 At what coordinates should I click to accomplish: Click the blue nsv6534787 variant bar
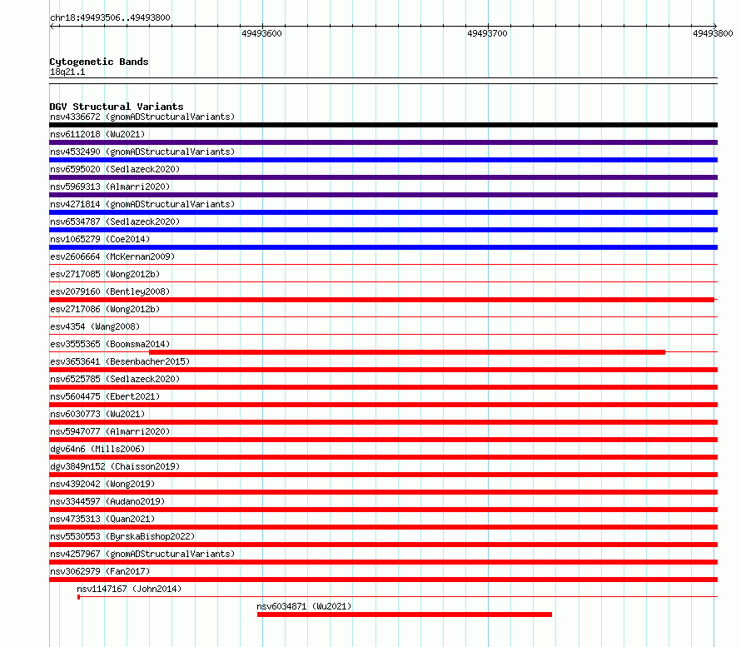point(383,230)
